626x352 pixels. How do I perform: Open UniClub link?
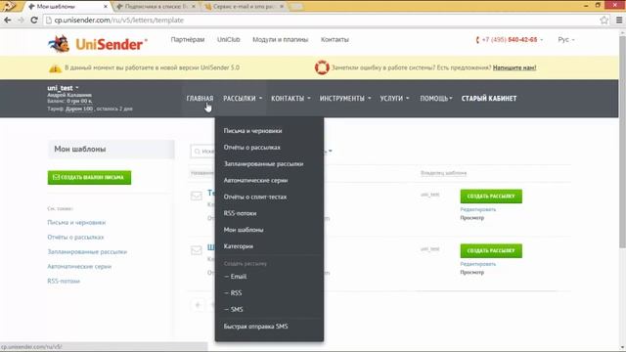(228, 39)
